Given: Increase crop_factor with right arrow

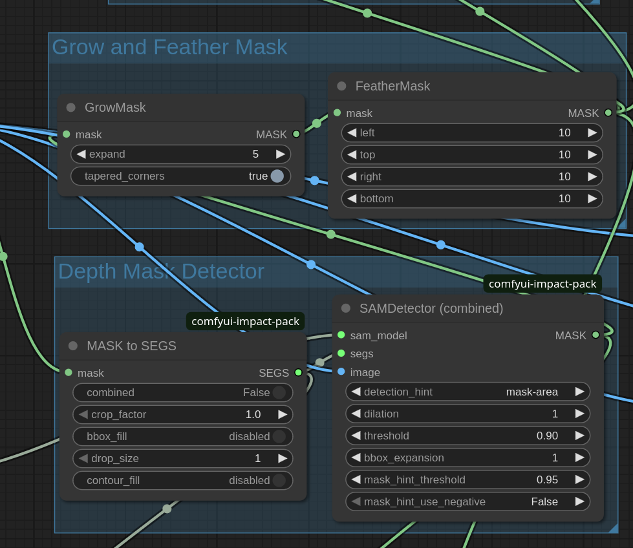Looking at the screenshot, I should (x=283, y=414).
